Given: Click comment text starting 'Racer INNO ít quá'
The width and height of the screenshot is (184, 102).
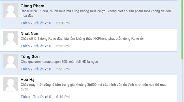Looking at the screenshot, I should click(x=96, y=13).
